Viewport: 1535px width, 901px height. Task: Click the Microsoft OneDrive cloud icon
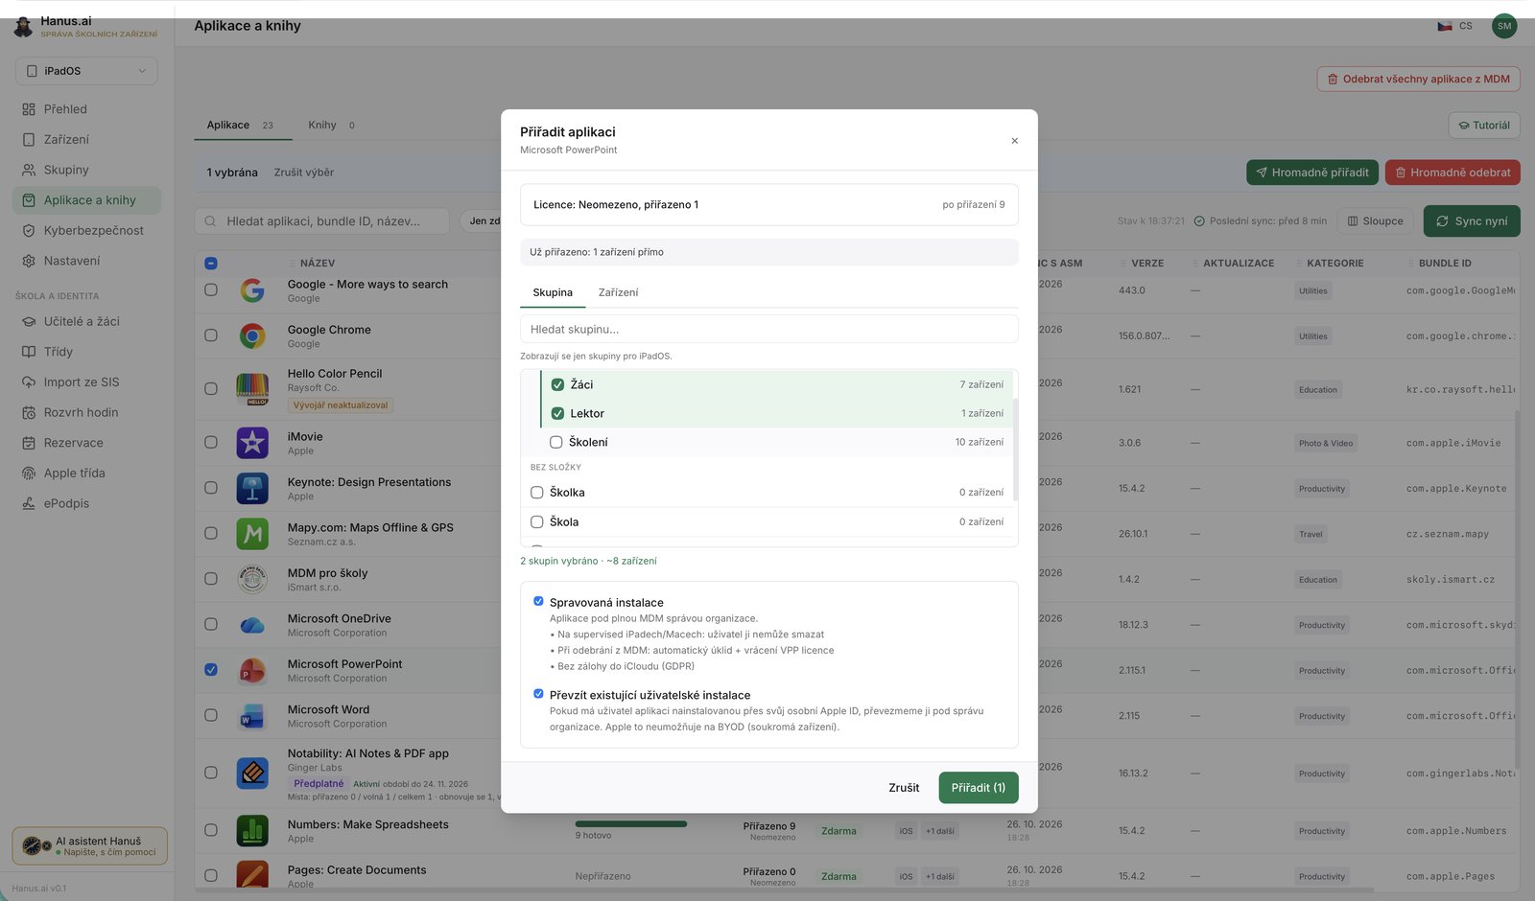pyautogui.click(x=252, y=625)
